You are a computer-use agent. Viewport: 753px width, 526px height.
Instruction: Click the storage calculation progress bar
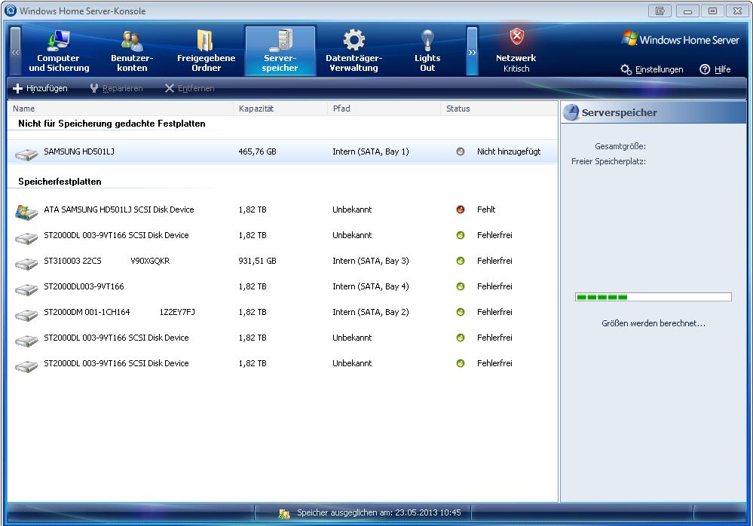[653, 297]
